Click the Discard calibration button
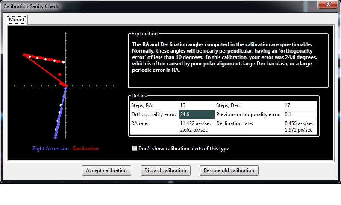 [x=165, y=170]
